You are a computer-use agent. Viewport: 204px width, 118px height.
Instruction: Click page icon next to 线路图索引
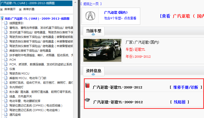(6, 23)
